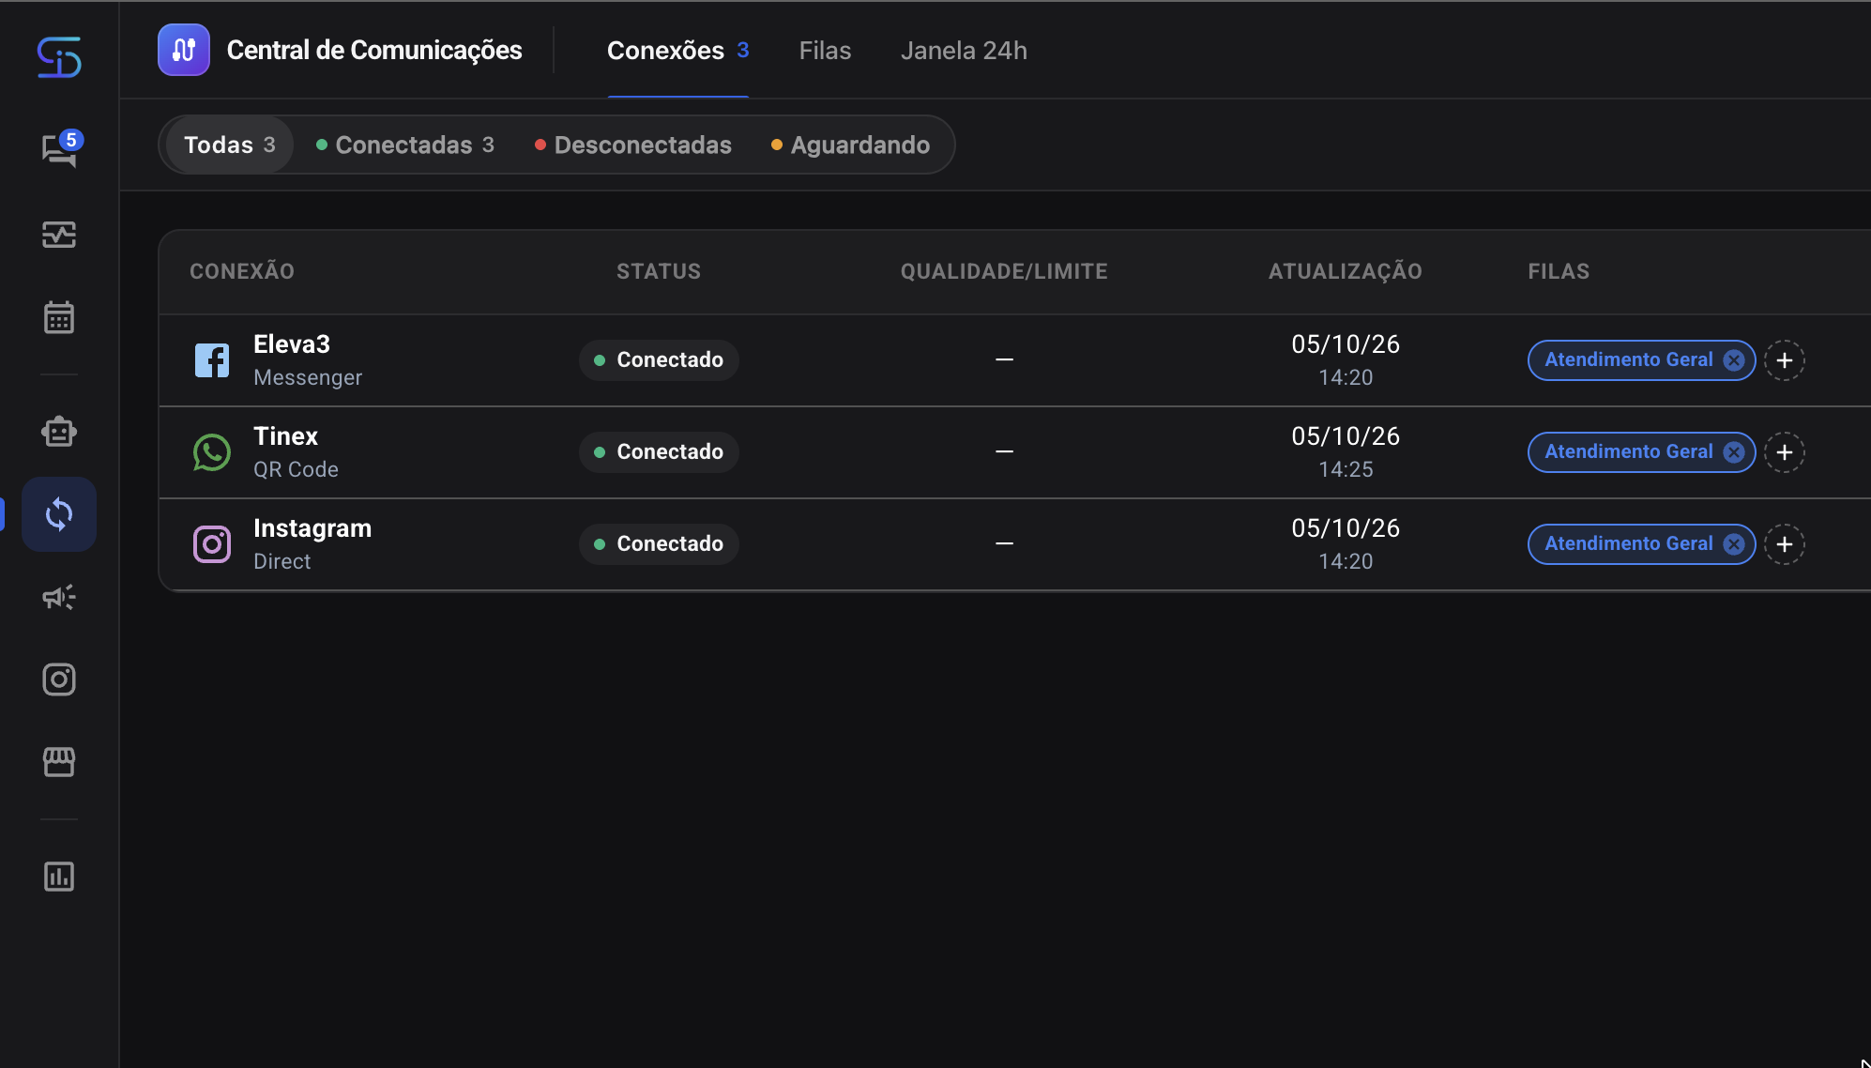Click the Conectado status badge for Tinex
This screenshot has width=1871, height=1068.
659,452
